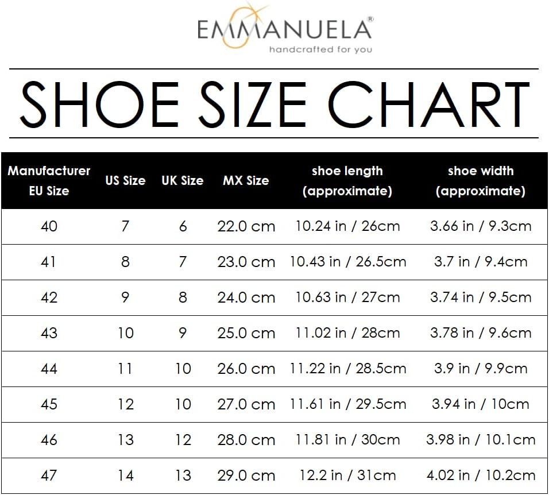The height and width of the screenshot is (495, 549).
Task: Click the 3.9 in / 9.9cm width cell
Action: point(481,369)
